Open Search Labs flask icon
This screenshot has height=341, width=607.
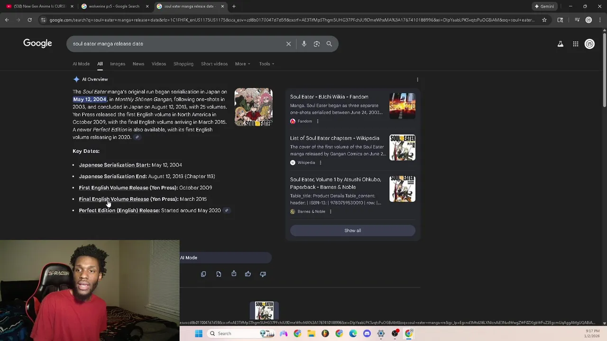[x=560, y=44]
